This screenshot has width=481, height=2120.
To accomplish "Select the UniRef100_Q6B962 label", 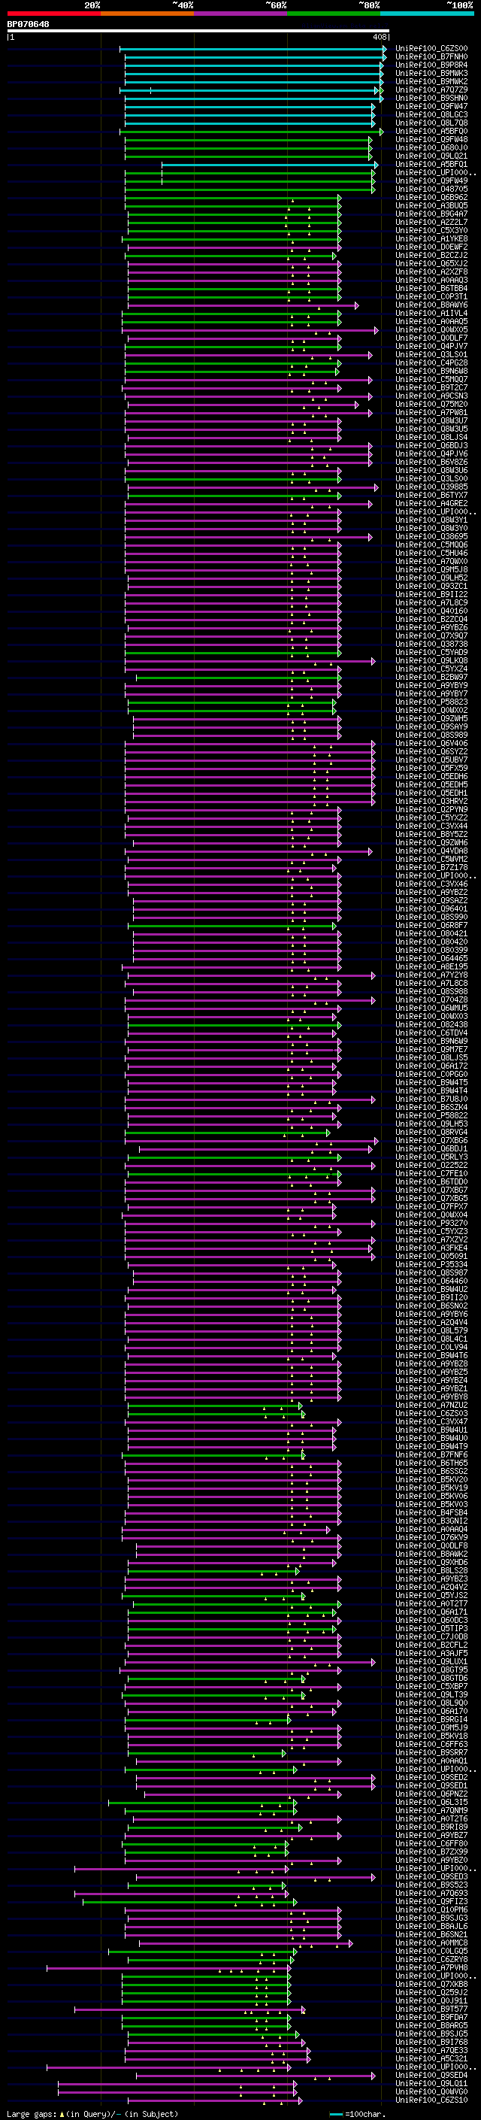I will pos(431,198).
